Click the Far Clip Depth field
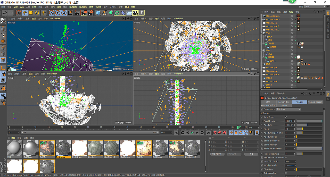 click(290, 165)
